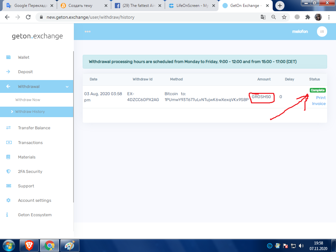Screen dimensions: 336x252
Task: Click the address bar URL
Action: coord(91,17)
